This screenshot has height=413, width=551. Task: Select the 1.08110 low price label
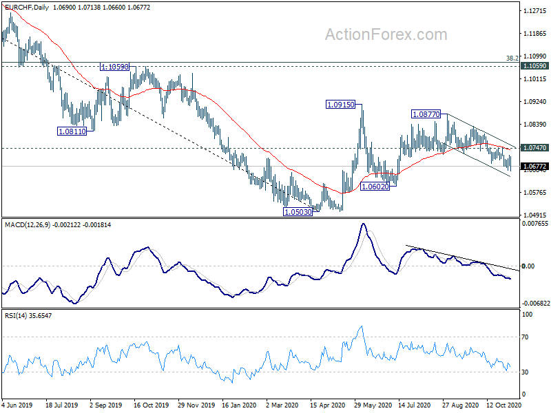72,131
